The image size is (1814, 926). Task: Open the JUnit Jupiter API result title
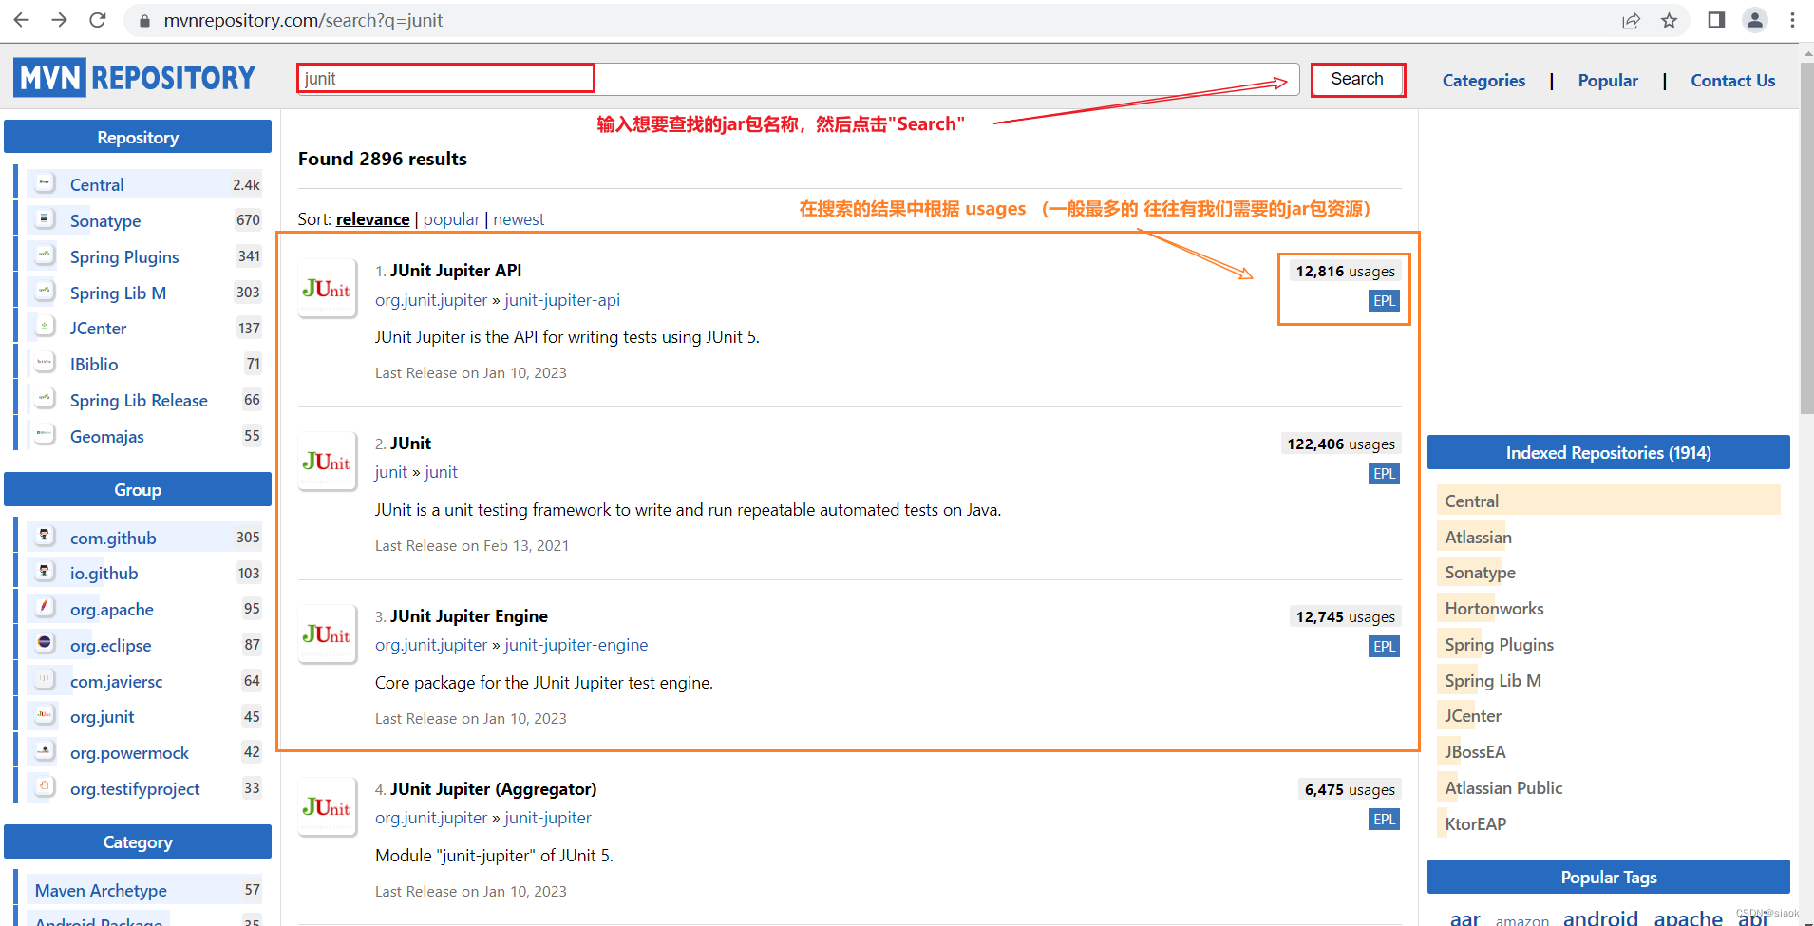pyautogui.click(x=456, y=271)
